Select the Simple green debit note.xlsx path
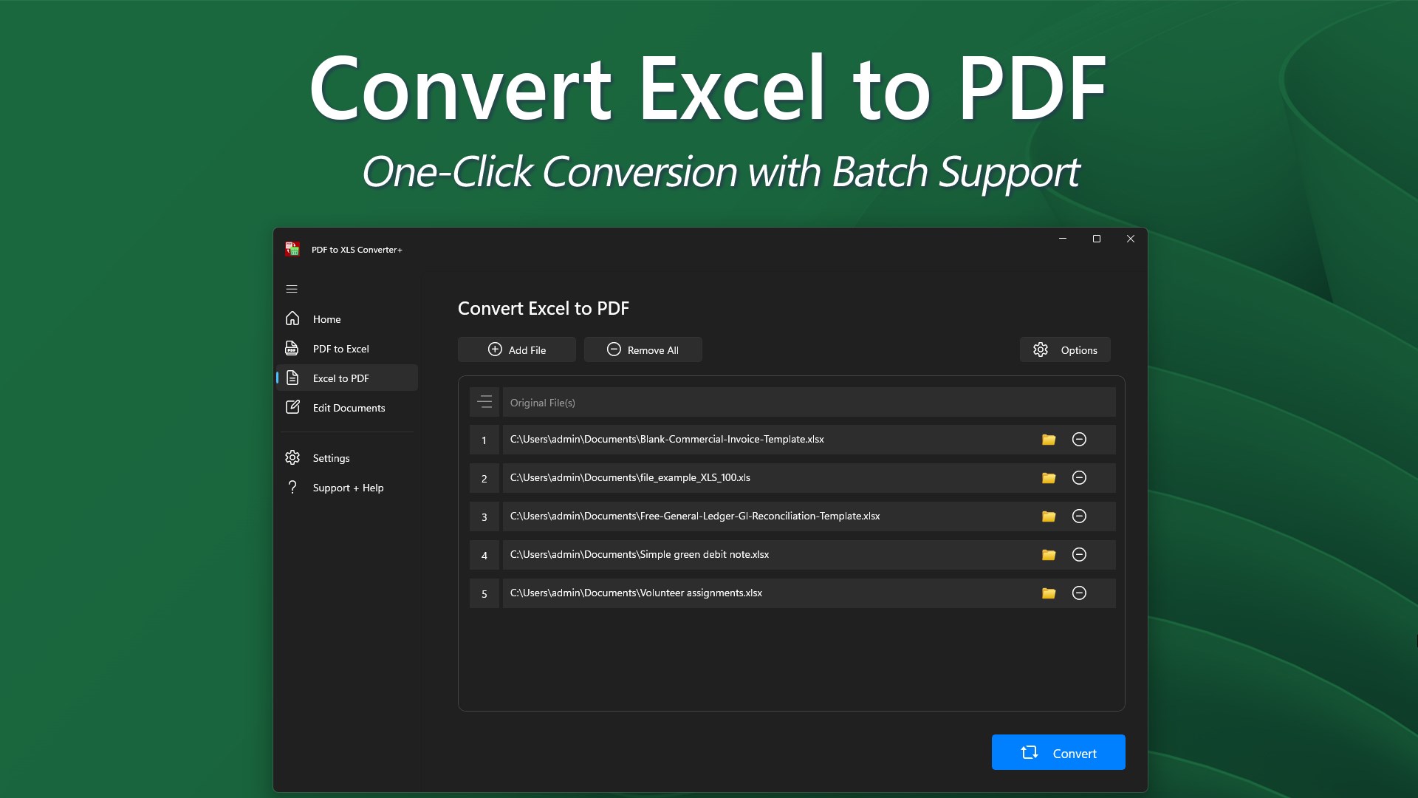The height and width of the screenshot is (798, 1418). point(640,554)
